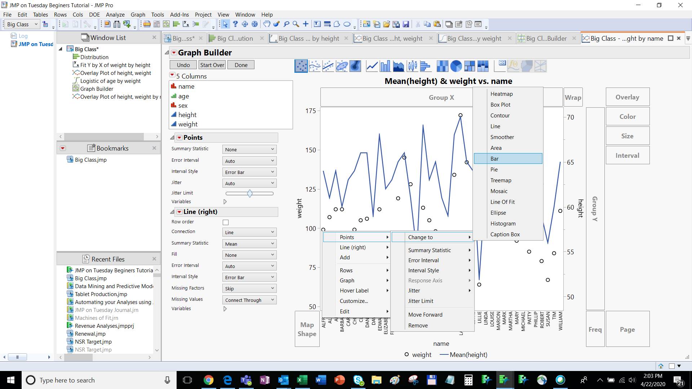
Task: Select the Area element icon
Action: (399, 66)
